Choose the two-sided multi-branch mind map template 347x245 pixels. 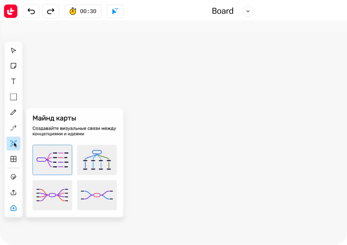pyautogui.click(x=52, y=195)
